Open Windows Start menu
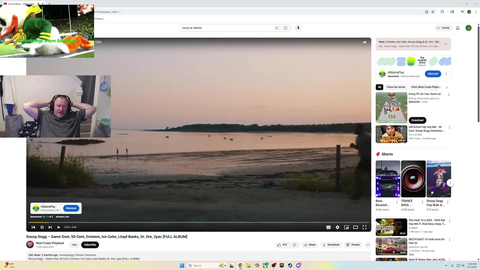The image size is (480, 270). [x=182, y=265]
